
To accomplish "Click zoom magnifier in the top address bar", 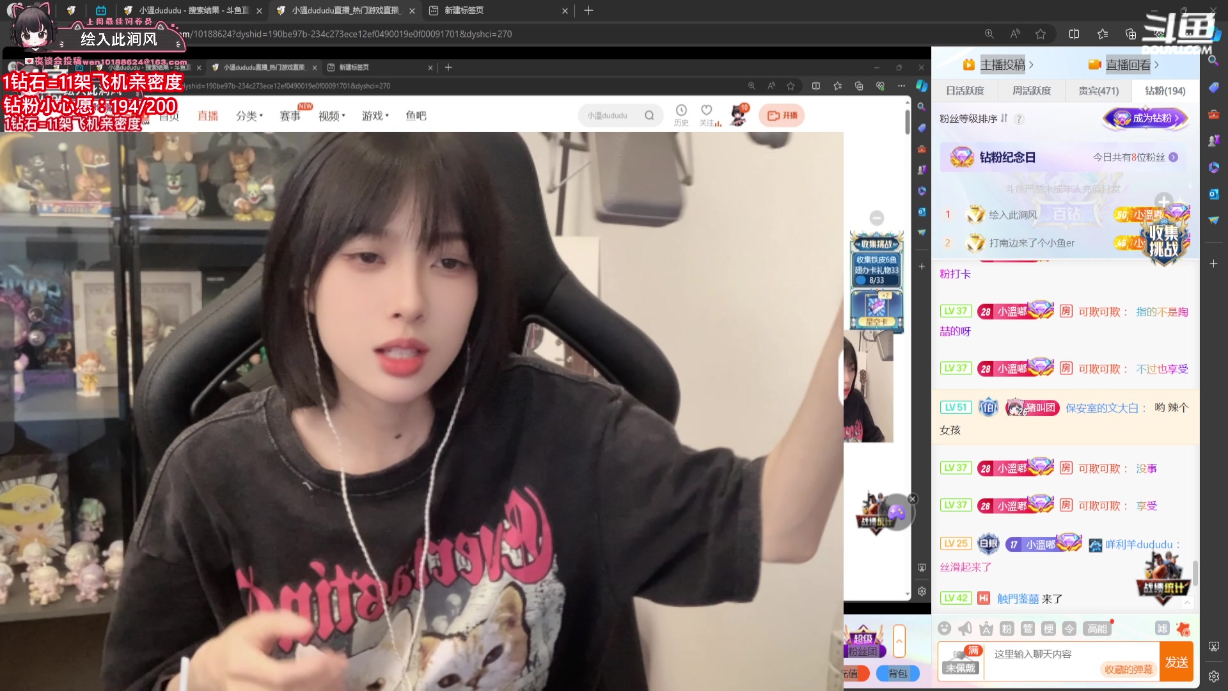I will coord(989,34).
